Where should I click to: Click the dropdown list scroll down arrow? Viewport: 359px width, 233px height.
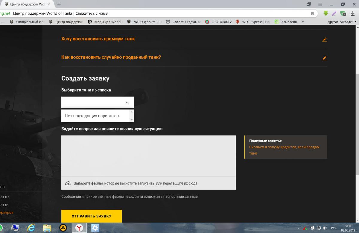(131, 120)
